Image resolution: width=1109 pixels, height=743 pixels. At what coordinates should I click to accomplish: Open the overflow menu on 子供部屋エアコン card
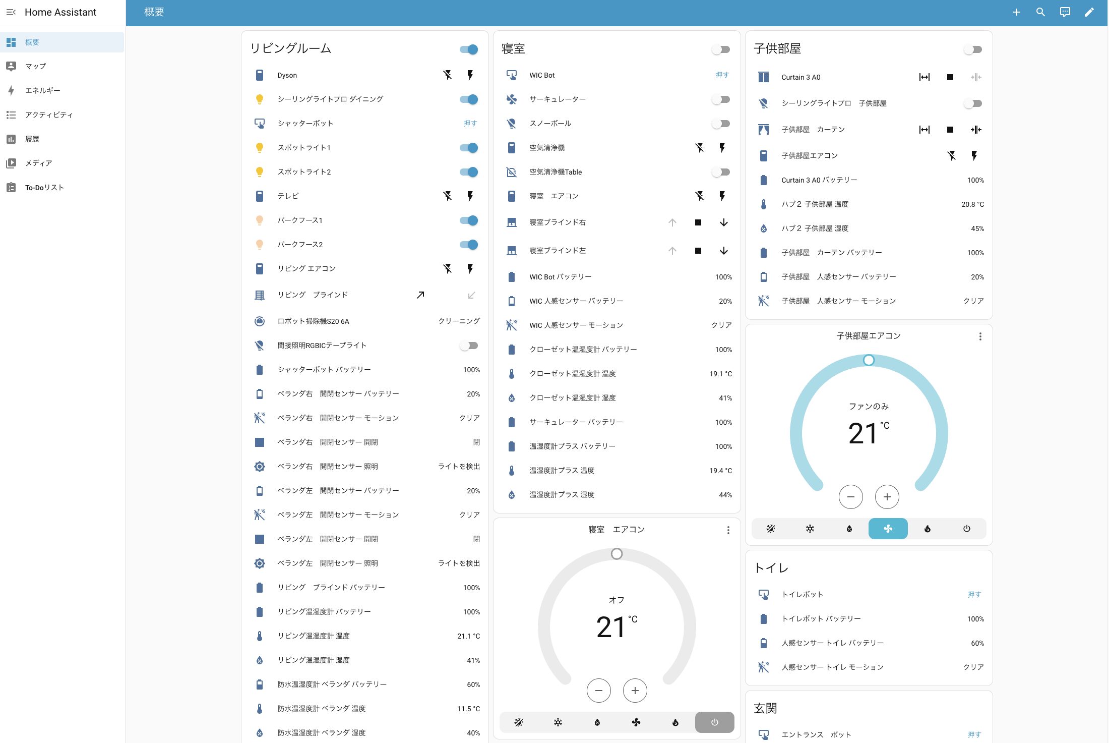980,336
